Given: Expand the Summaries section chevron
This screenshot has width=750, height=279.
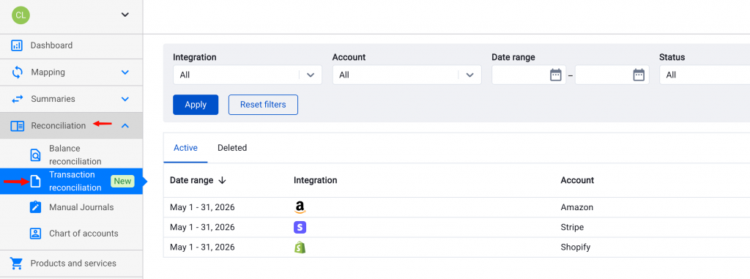Looking at the screenshot, I should click(125, 99).
